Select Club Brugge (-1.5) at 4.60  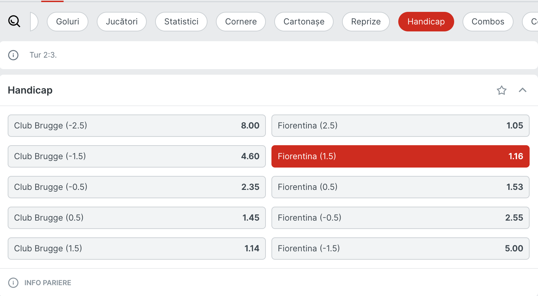tap(137, 156)
